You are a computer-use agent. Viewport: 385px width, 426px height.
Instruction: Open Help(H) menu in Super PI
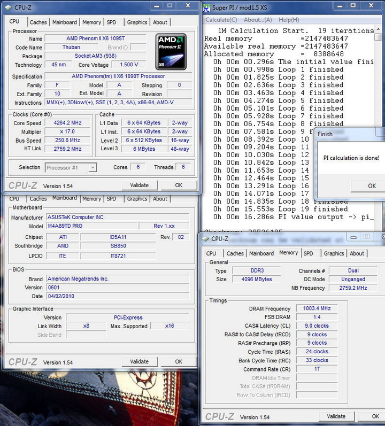pyautogui.click(x=289, y=20)
